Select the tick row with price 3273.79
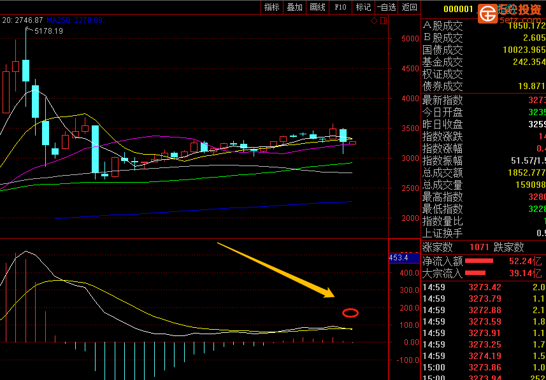Viewport: 546px width, 380px height. (x=484, y=299)
